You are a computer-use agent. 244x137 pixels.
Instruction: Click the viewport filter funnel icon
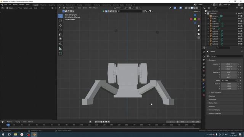coord(150,11)
